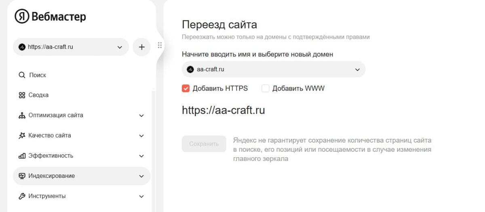Screen dimensions: 485x212
Task: Expand Инструменты chevron
Action: tap(141, 196)
